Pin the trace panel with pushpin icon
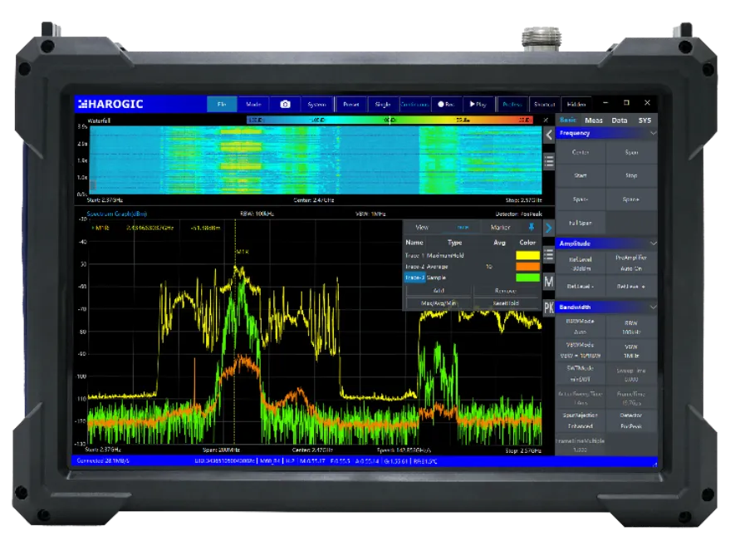This screenshot has width=740, height=546. tap(532, 227)
